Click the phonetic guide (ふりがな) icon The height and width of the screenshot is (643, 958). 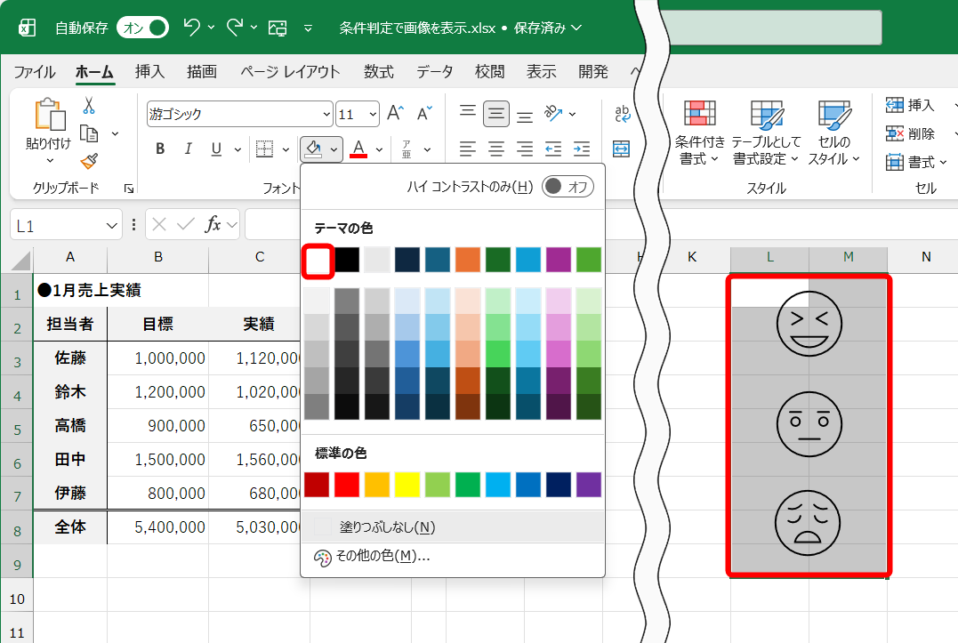407,149
